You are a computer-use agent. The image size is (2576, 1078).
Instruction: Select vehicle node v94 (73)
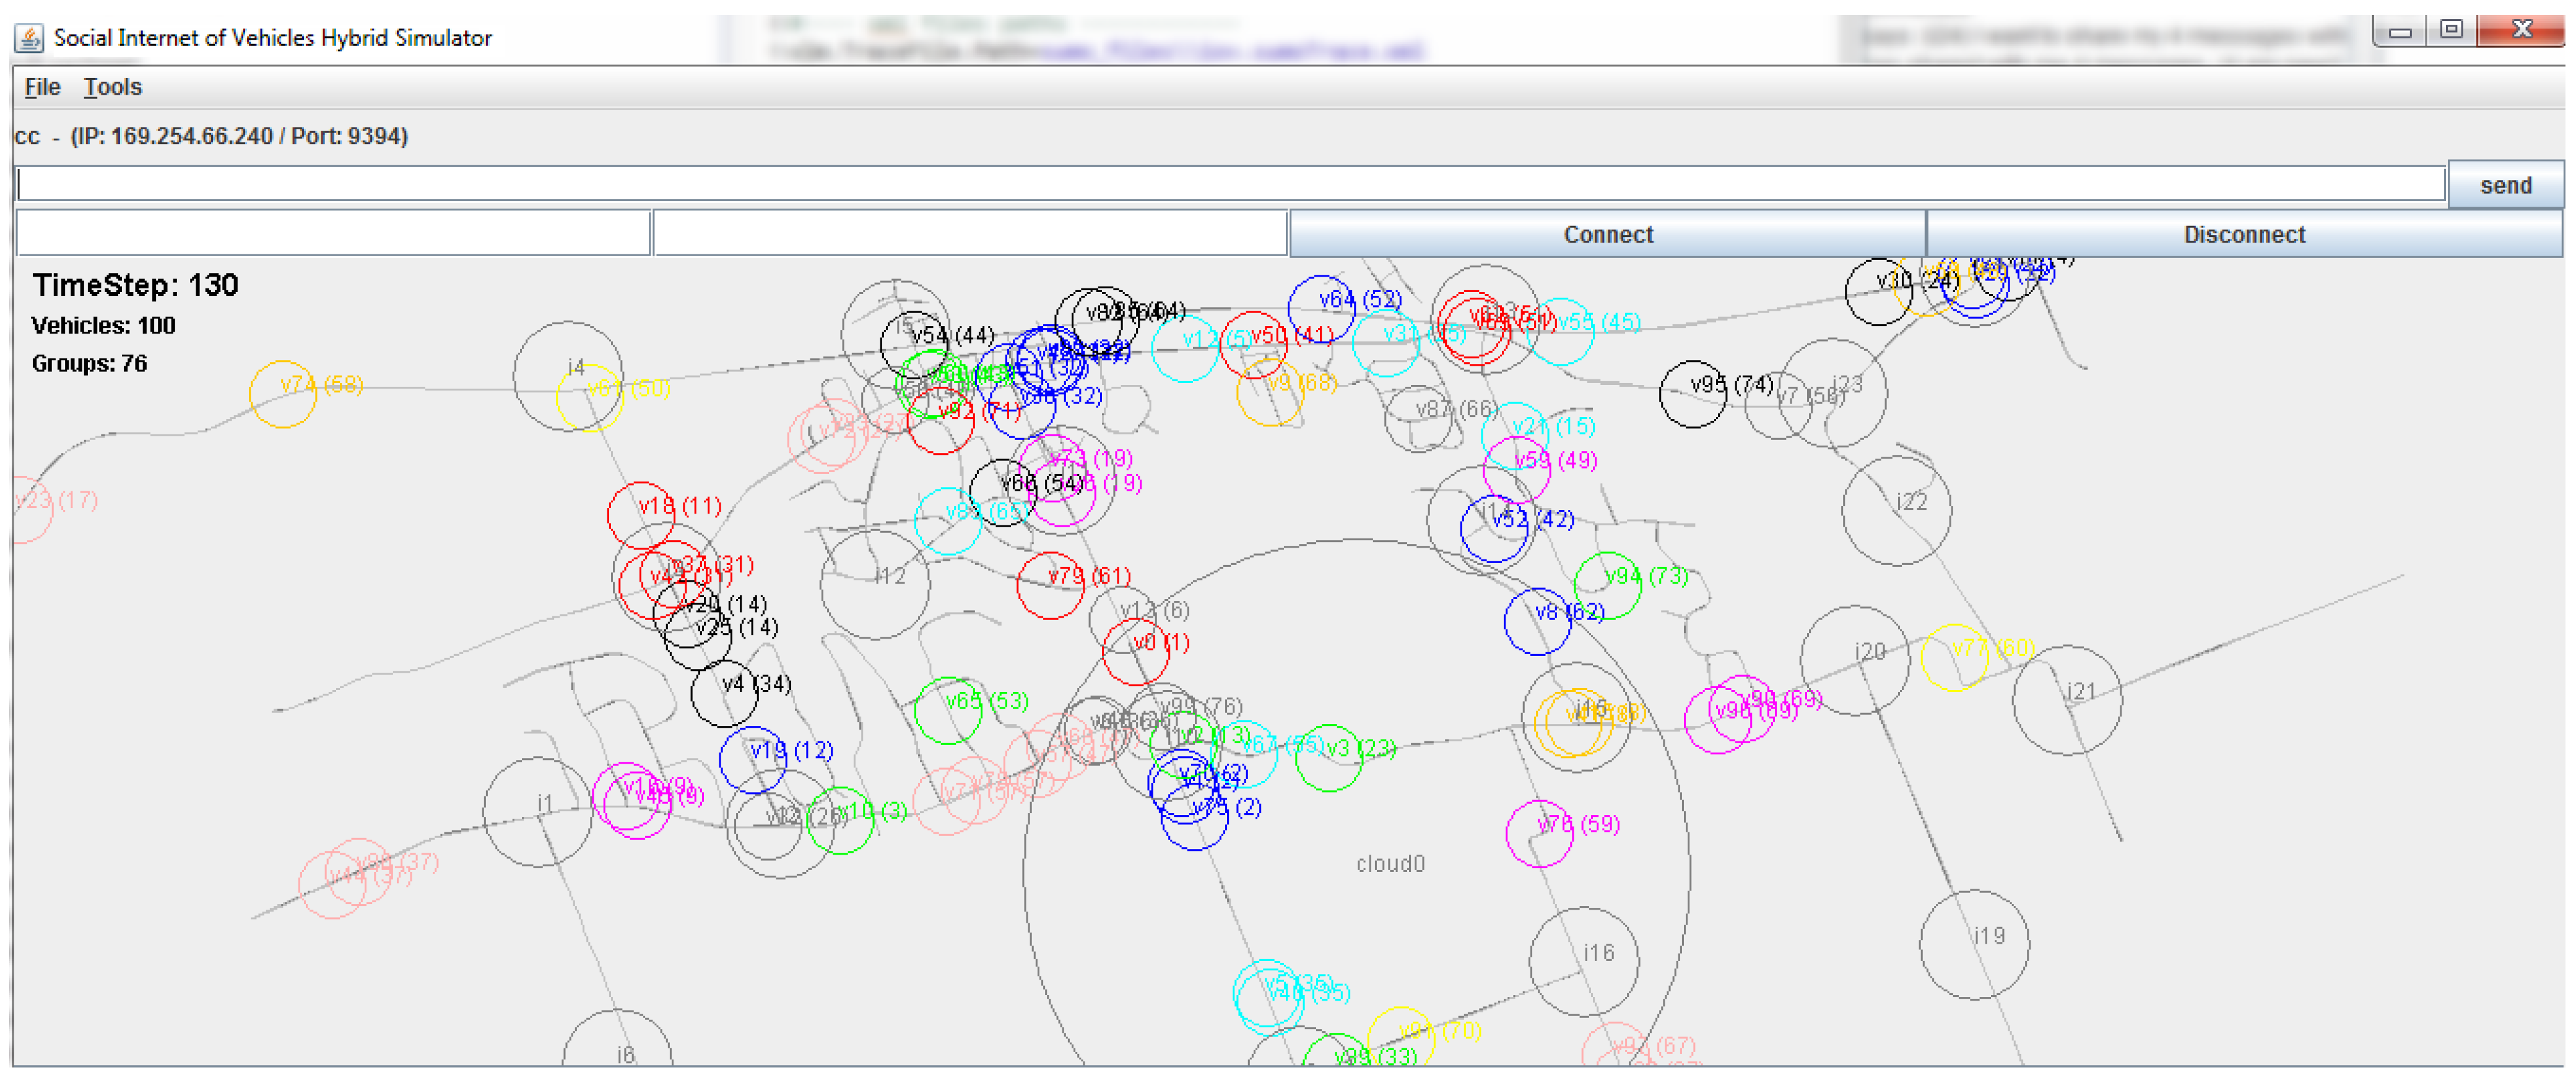1608,585
